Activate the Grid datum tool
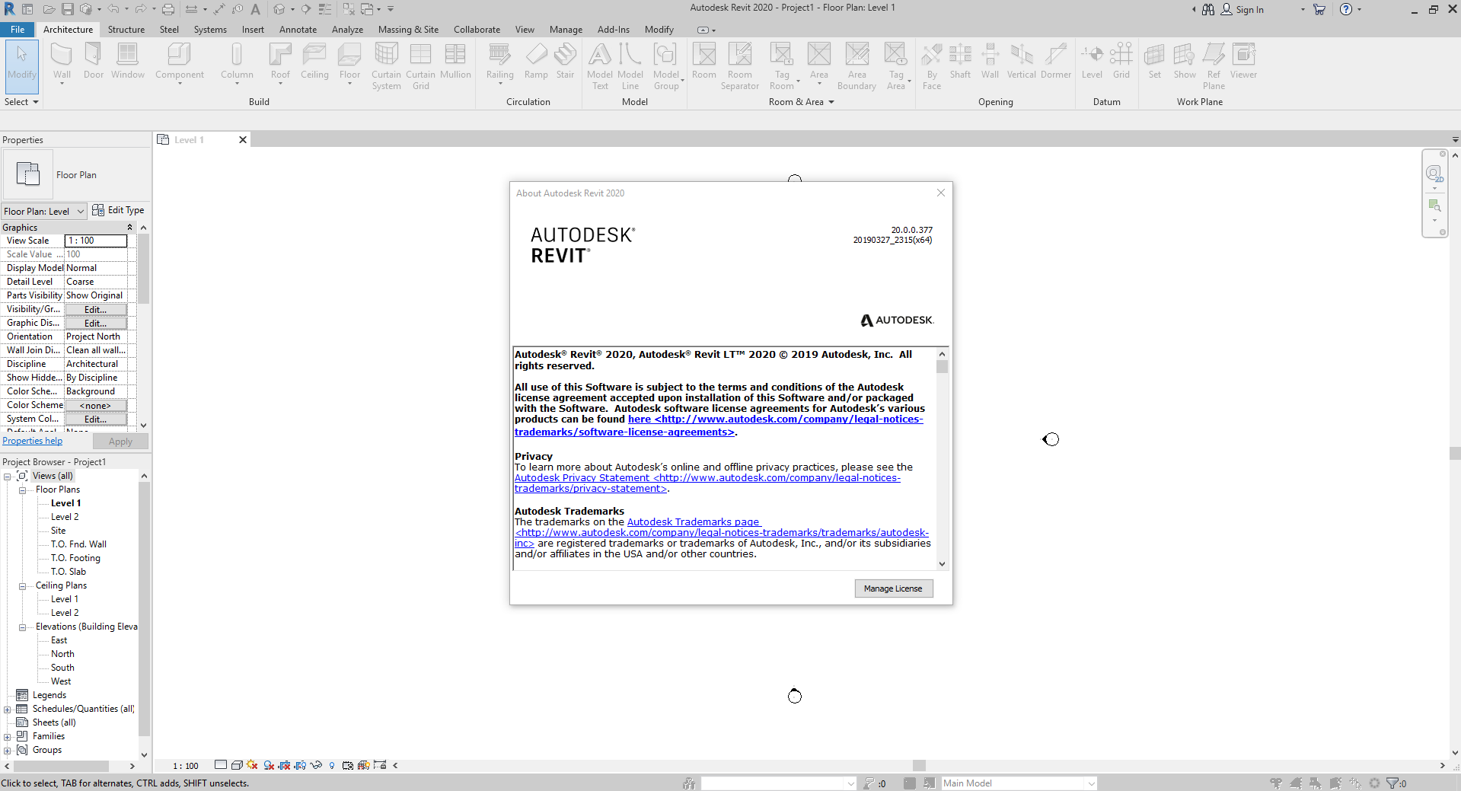This screenshot has height=791, width=1461. coord(1121,61)
